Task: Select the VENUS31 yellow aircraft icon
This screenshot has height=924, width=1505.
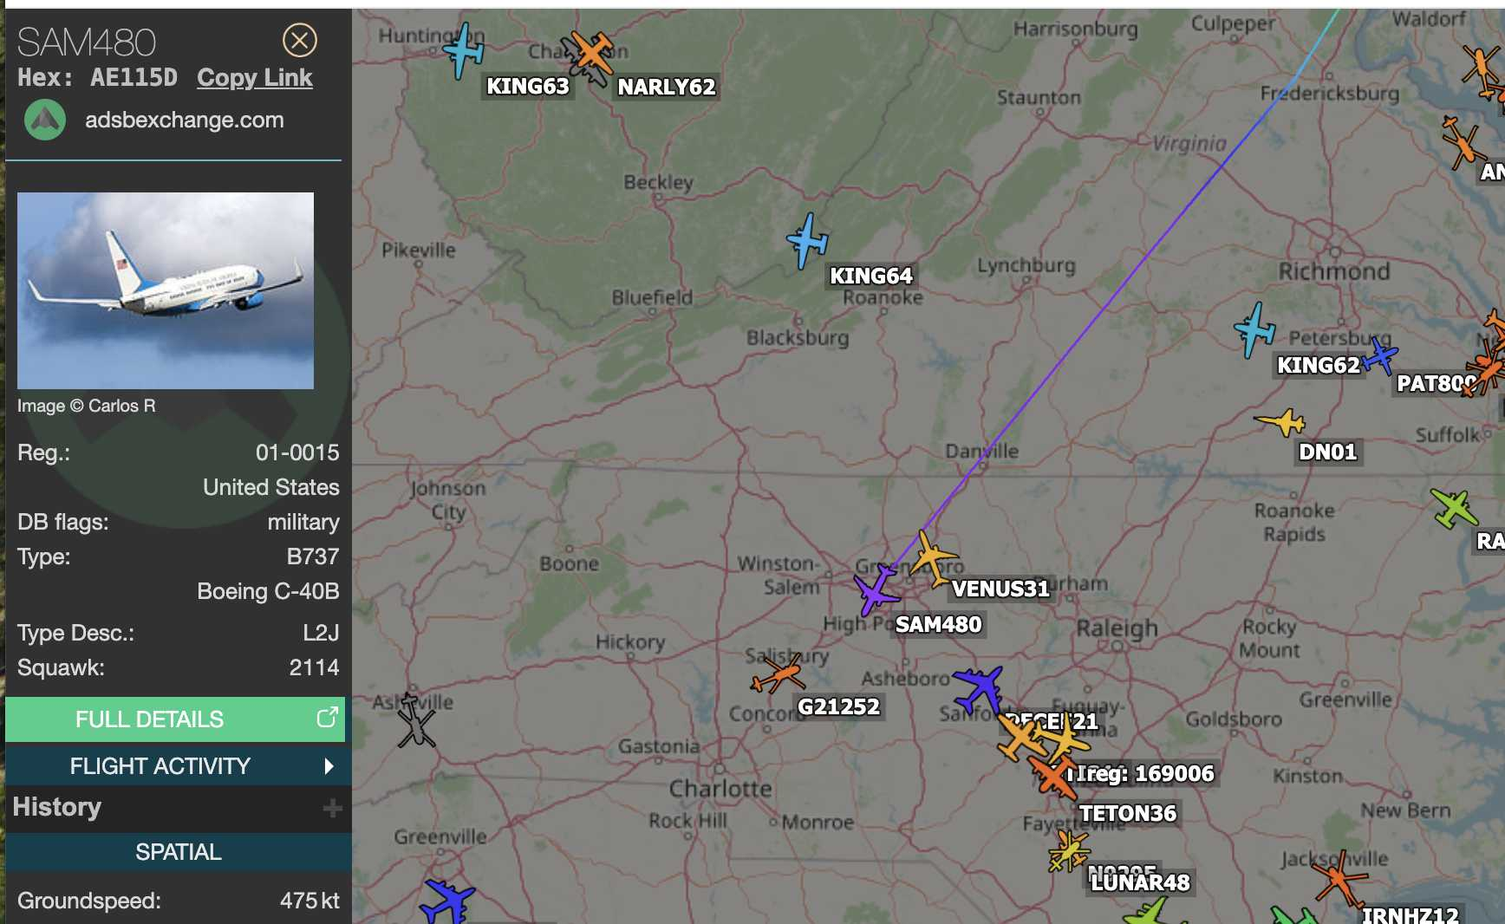Action: [932, 557]
